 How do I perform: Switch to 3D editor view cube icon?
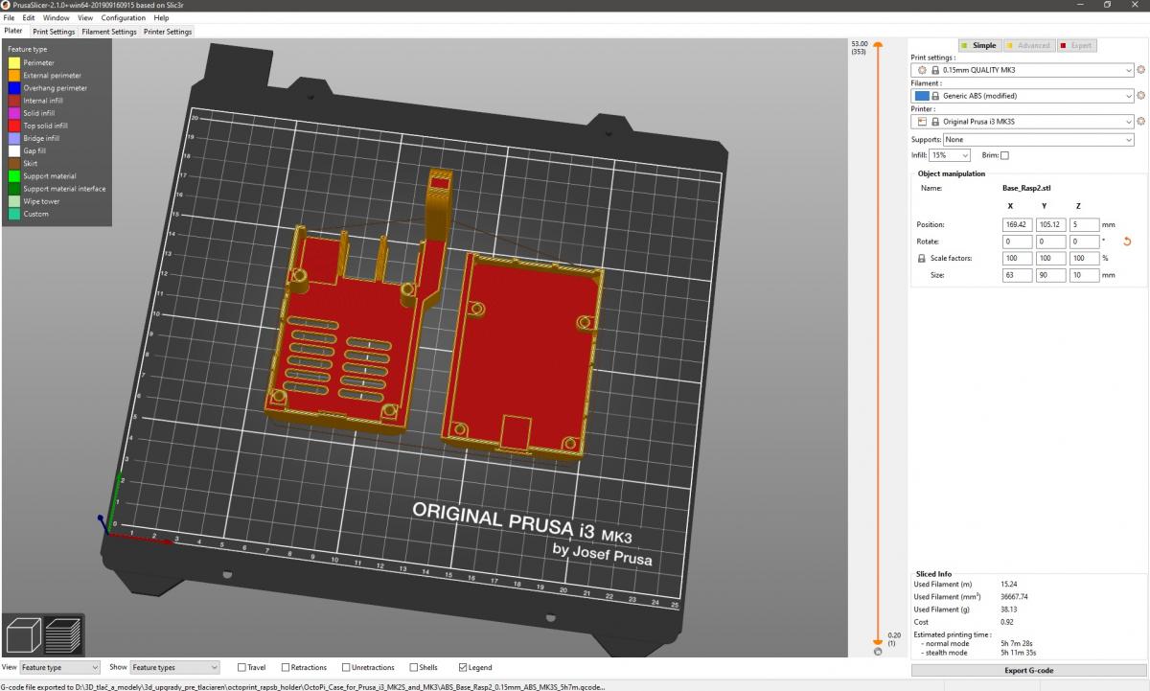[x=23, y=635]
